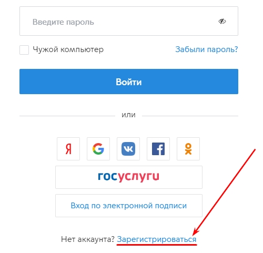This screenshot has height=253, width=263.
Task: Select Facebook login icon
Action: coord(158,149)
